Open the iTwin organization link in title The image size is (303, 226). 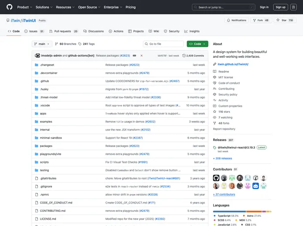15,21
